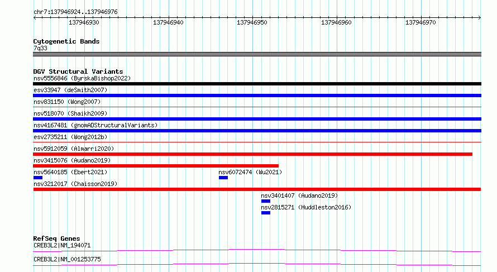Select the nsv518070 (Shaikh2009) label
Viewport: 497px width, 272px height.
coord(70,113)
